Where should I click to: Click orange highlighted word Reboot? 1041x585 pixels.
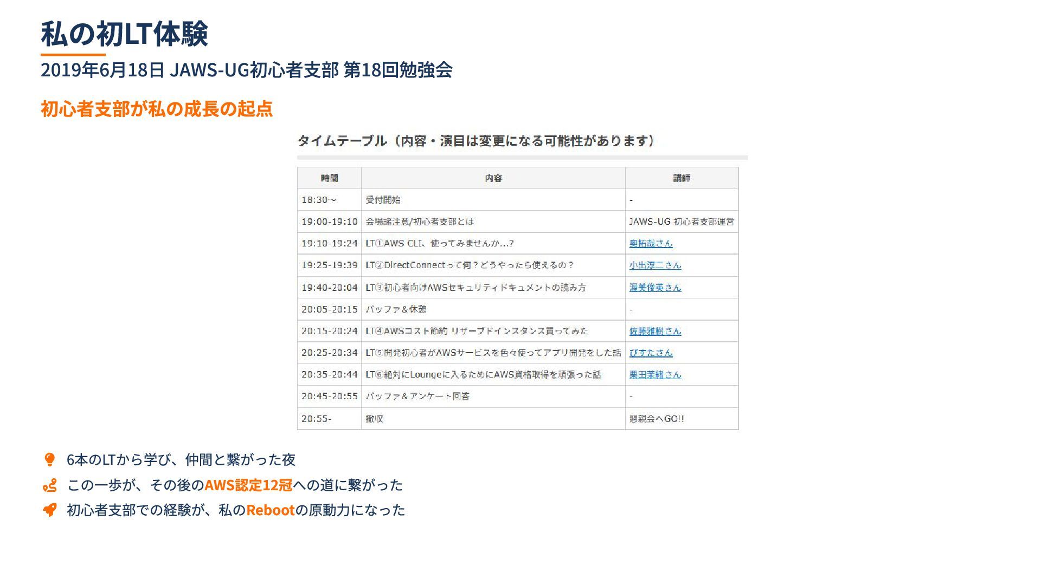click(x=270, y=510)
